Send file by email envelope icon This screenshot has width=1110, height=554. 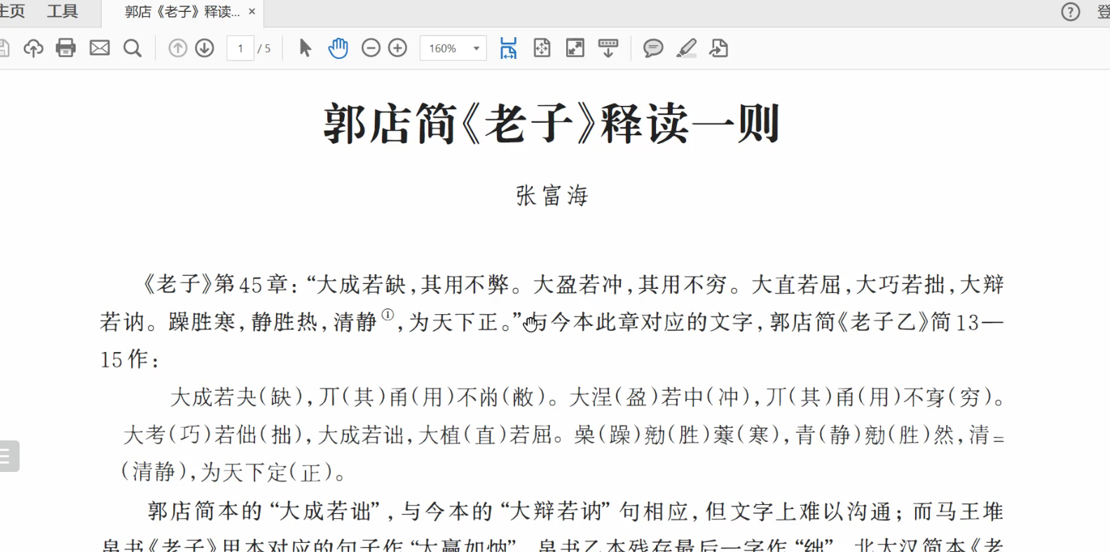[x=100, y=48]
